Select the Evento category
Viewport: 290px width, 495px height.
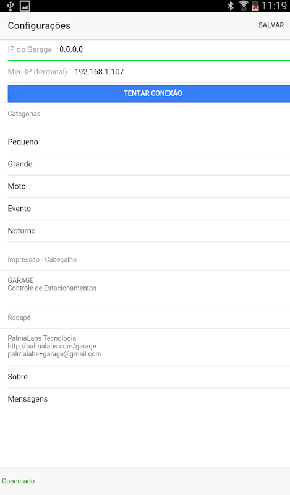point(149,209)
